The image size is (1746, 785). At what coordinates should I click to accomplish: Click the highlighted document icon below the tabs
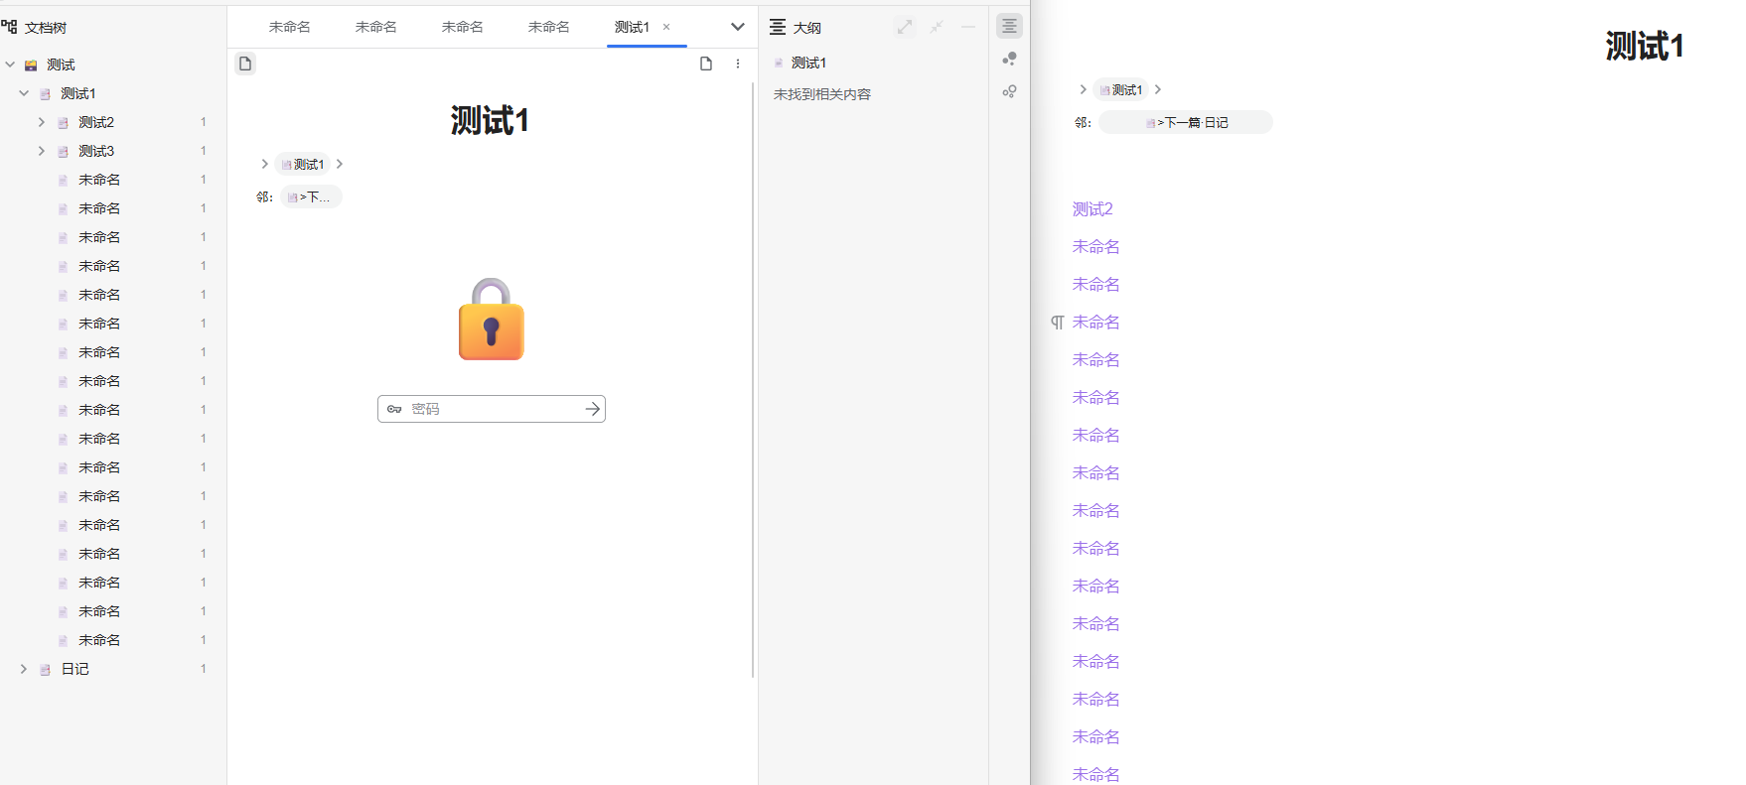(x=245, y=64)
